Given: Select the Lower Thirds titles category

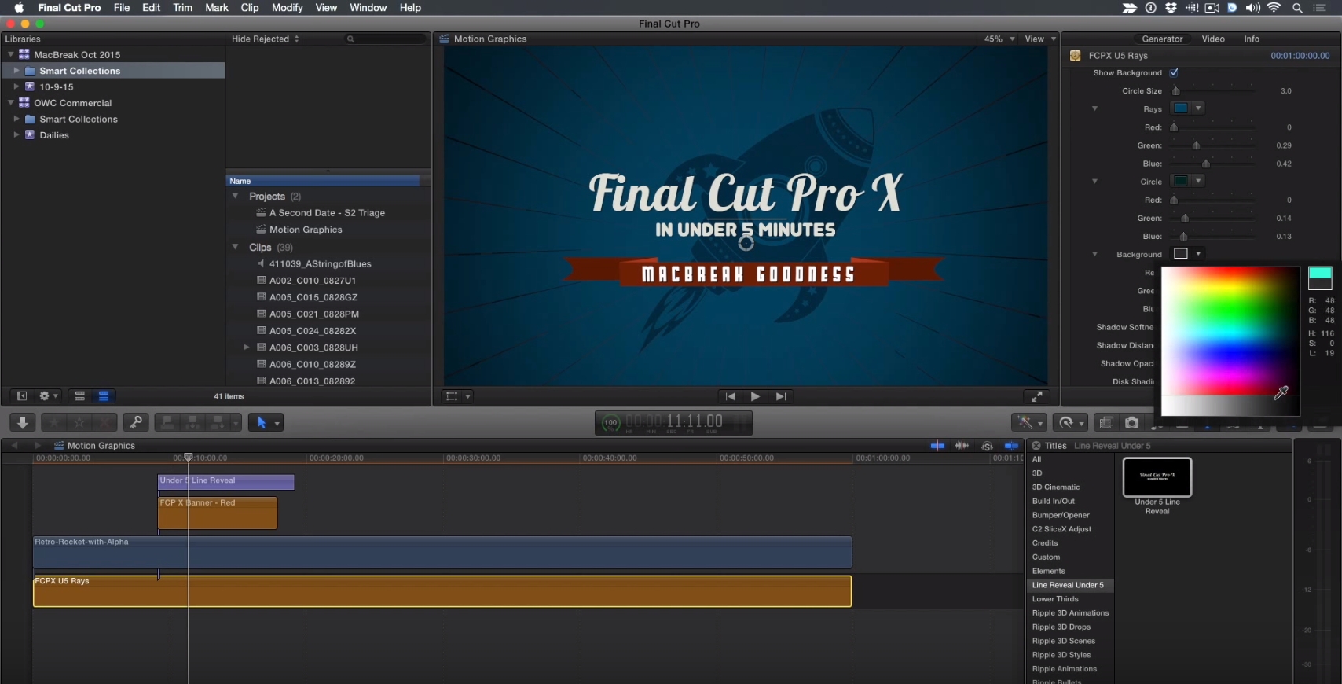Looking at the screenshot, I should (x=1055, y=599).
